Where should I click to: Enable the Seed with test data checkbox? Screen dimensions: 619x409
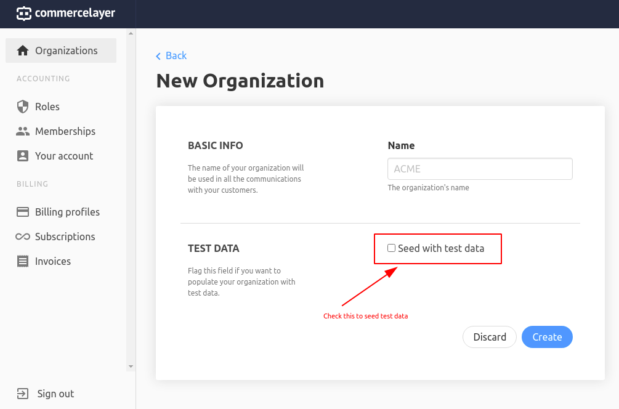click(391, 247)
